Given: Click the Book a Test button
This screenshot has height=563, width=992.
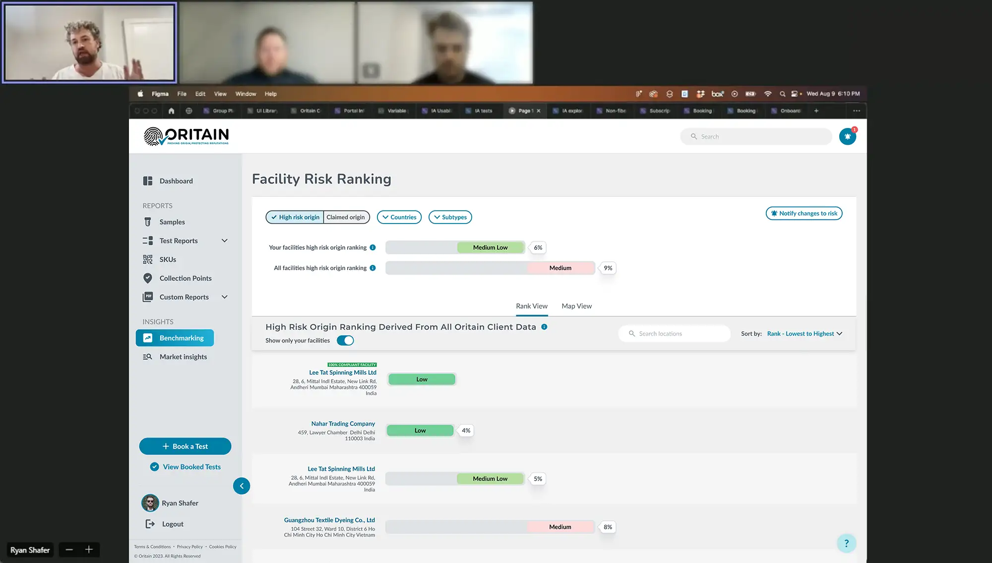Looking at the screenshot, I should point(185,446).
